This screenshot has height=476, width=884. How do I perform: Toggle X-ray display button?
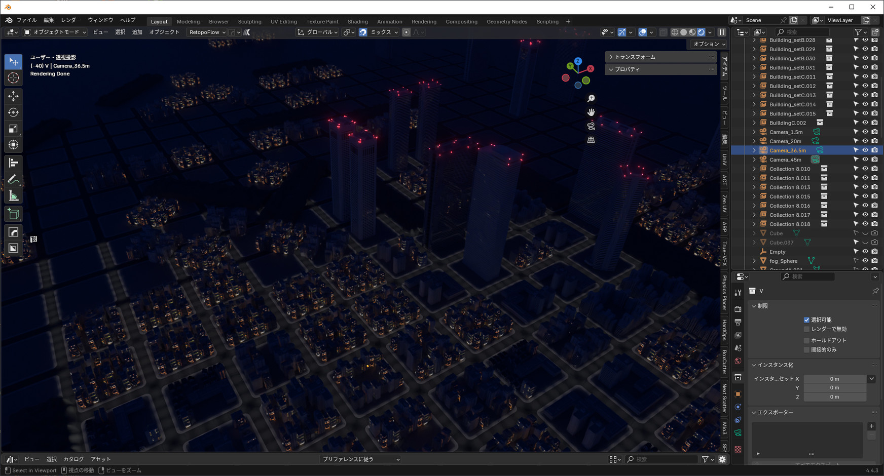663,32
